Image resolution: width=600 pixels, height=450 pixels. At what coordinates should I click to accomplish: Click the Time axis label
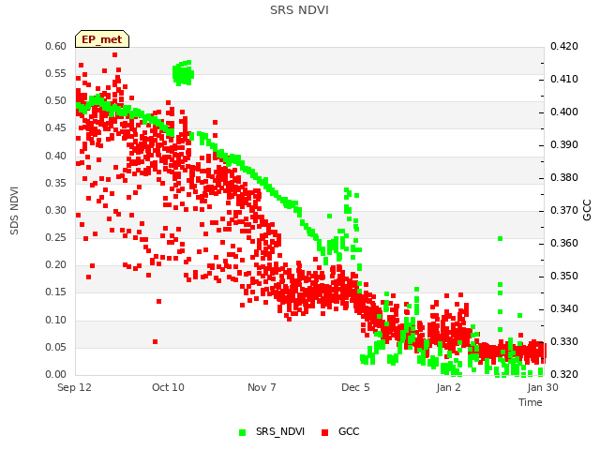coord(531,402)
